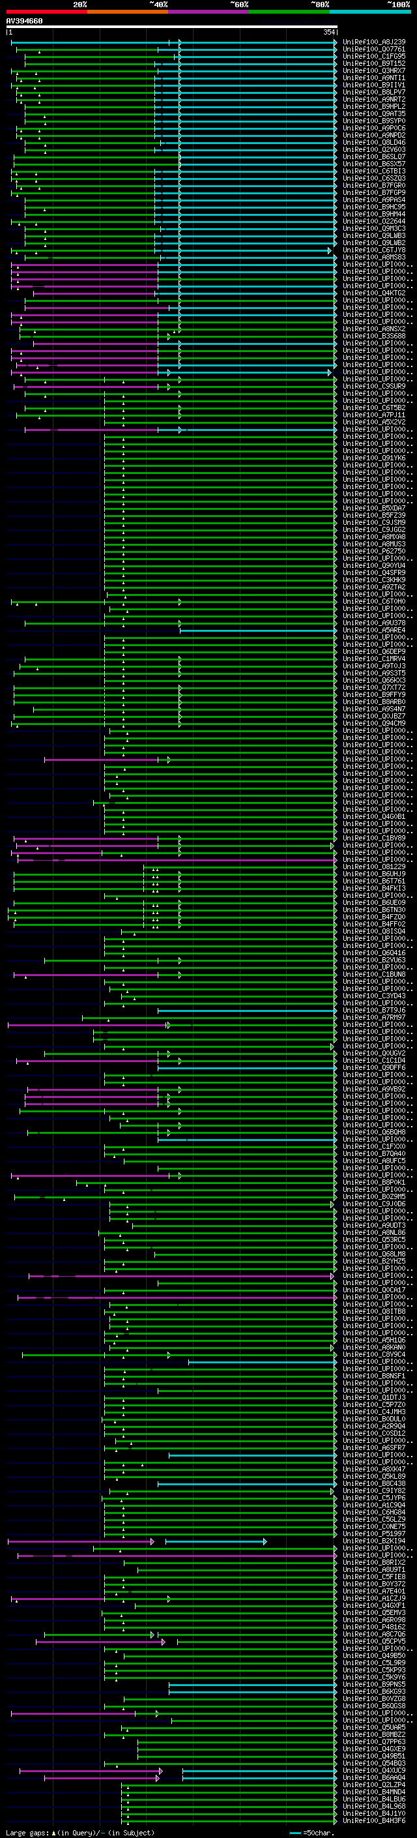Viewport: 417px width, 1838px height.
Task: Click UniRef100_C3KHK9 label
Action: (374, 580)
